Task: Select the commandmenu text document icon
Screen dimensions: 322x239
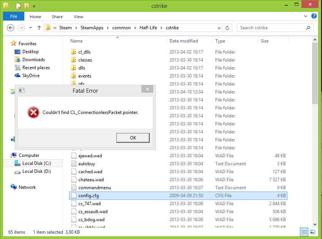Action: point(74,188)
